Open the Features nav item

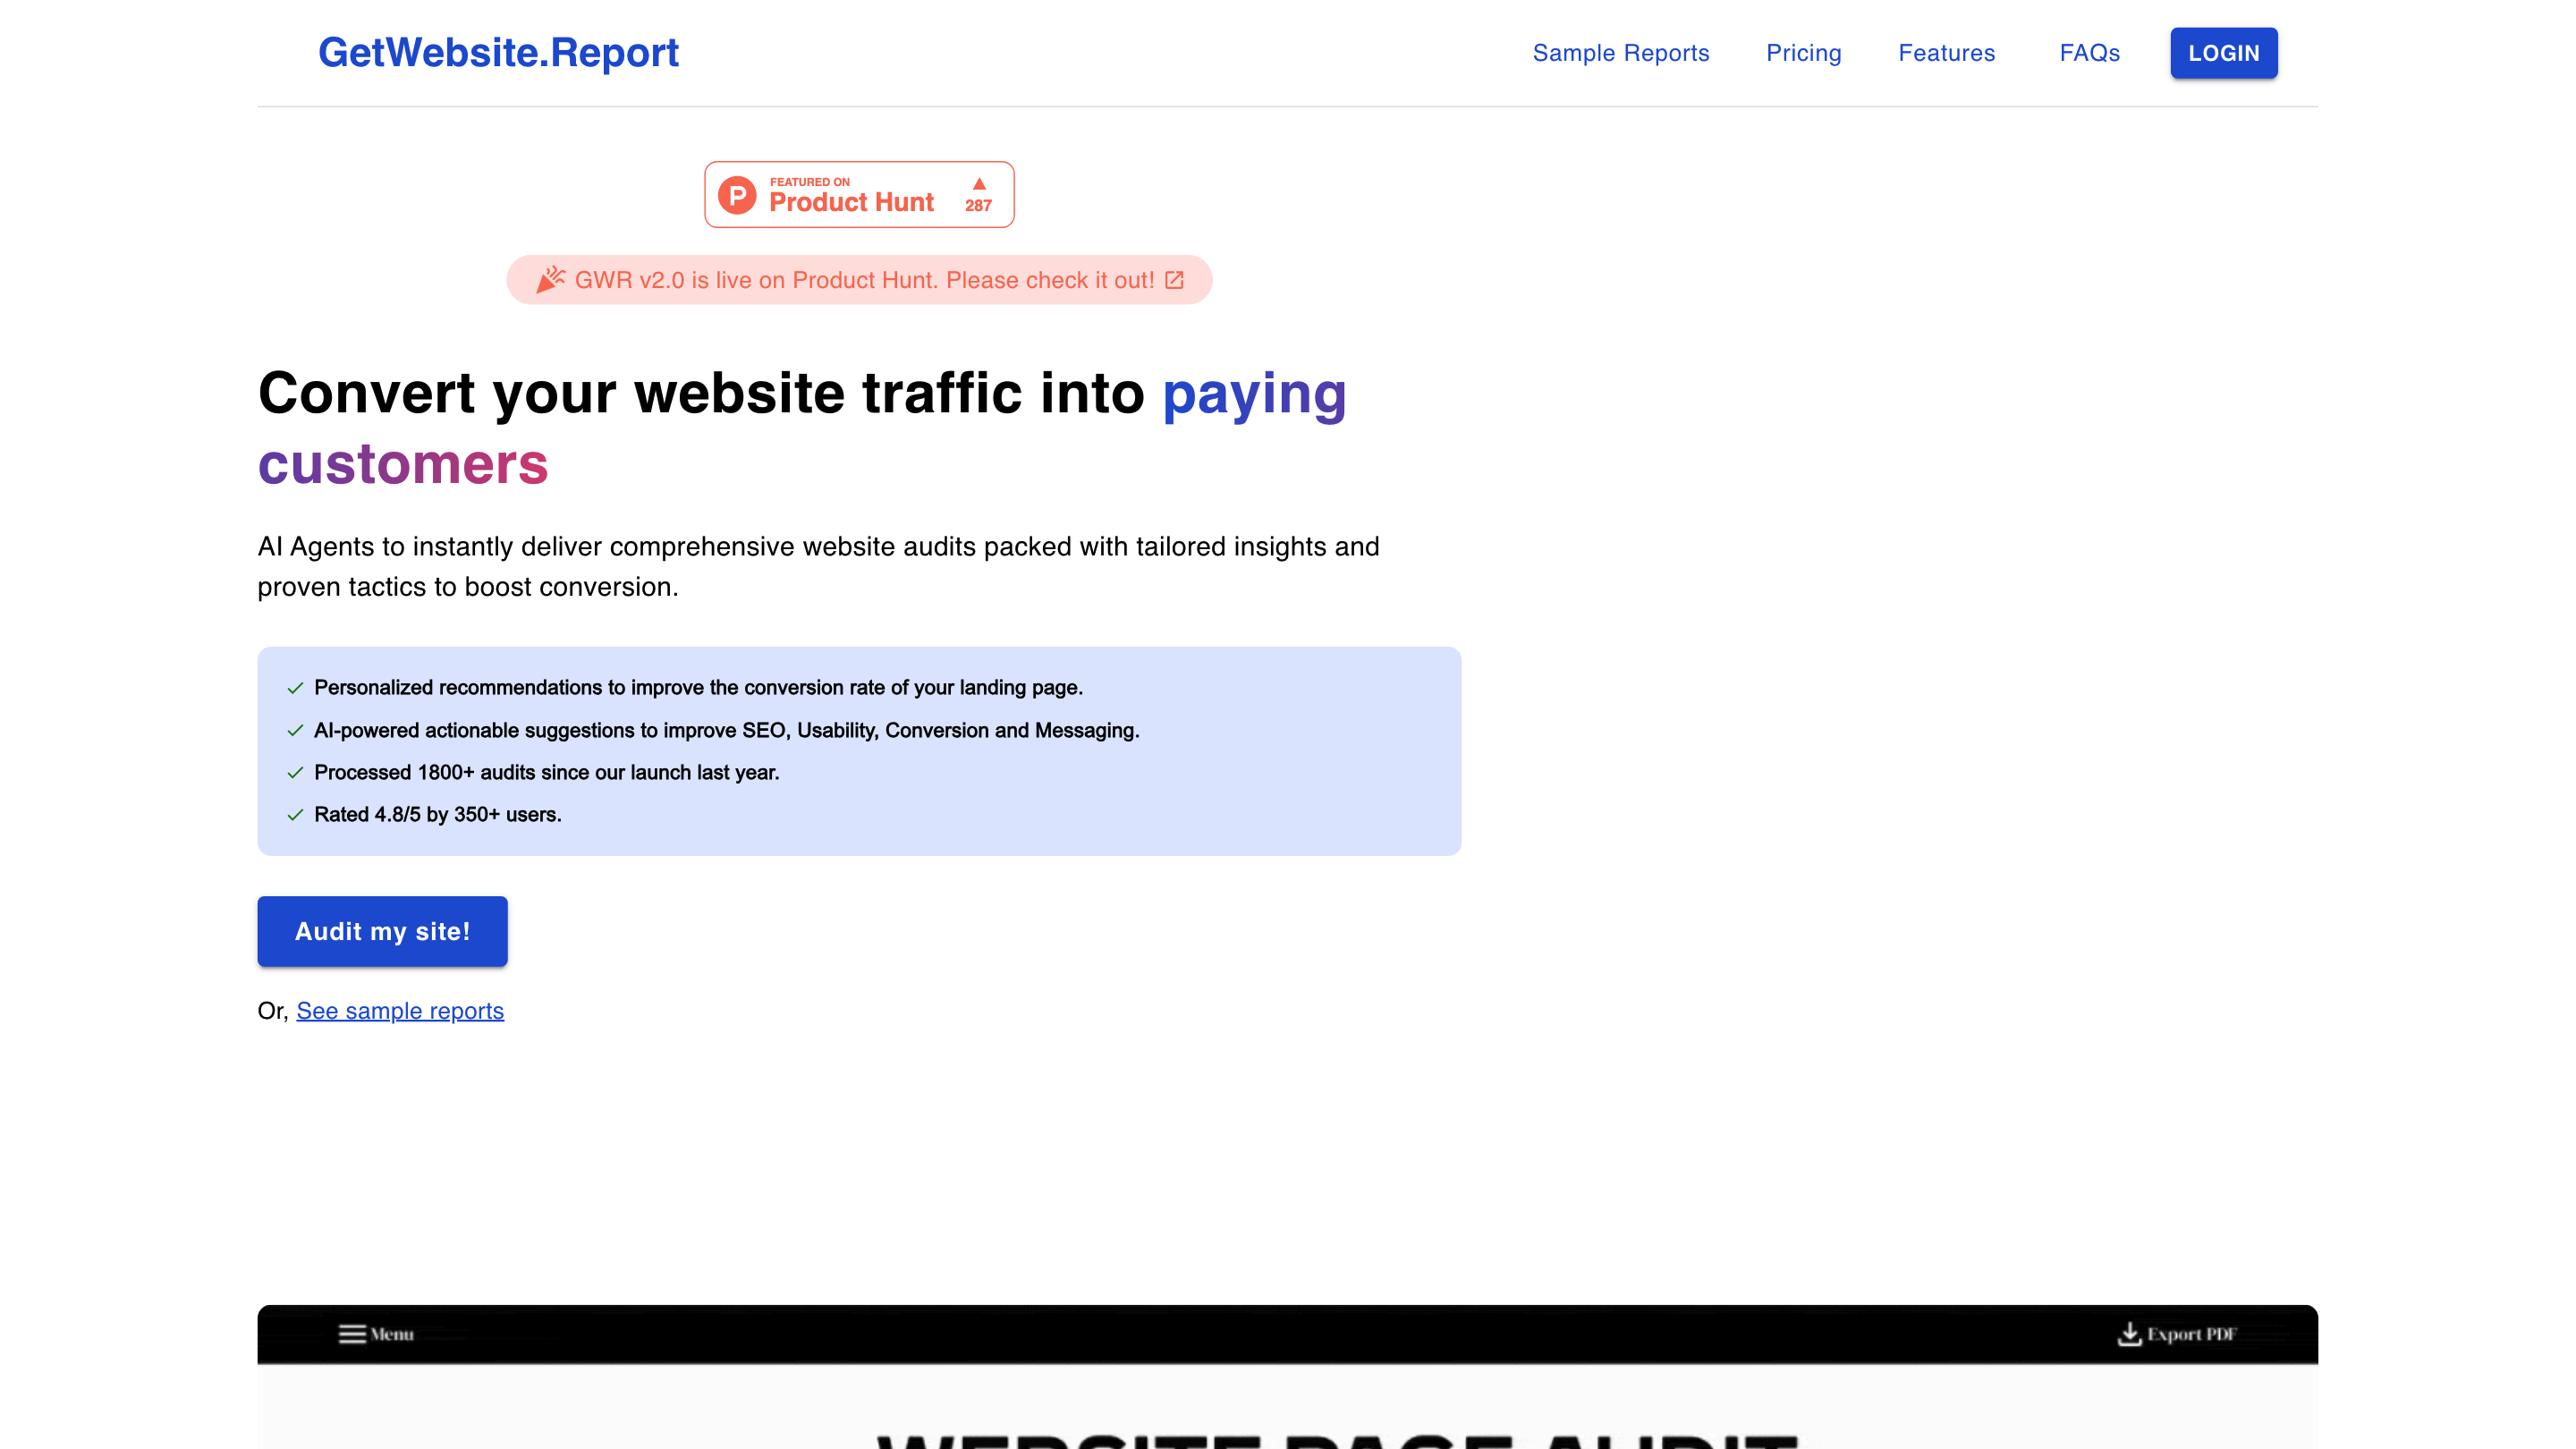click(x=1946, y=53)
